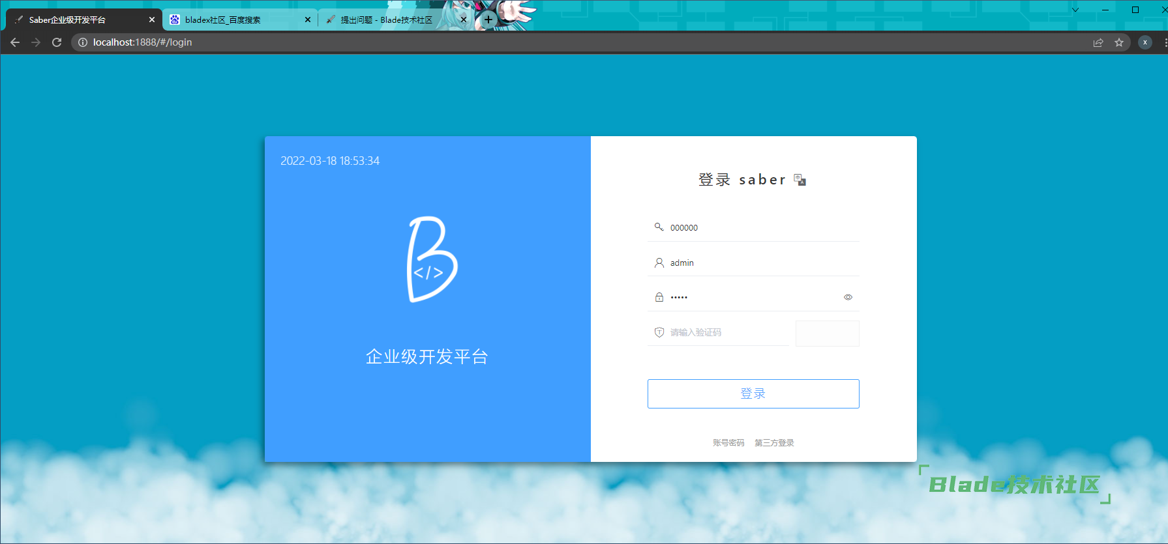Screen dimensions: 1168x544
Task: Bookmark this page with the star icon
Action: pyautogui.click(x=1119, y=42)
